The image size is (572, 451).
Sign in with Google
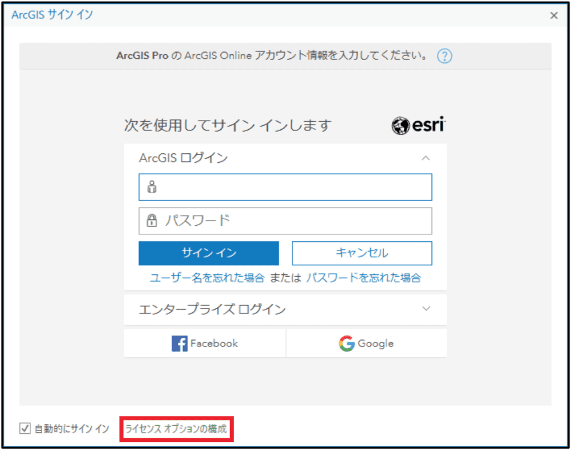366,344
